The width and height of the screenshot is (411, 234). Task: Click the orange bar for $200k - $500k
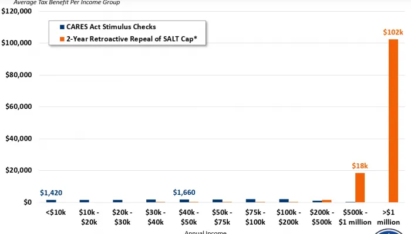click(326, 201)
